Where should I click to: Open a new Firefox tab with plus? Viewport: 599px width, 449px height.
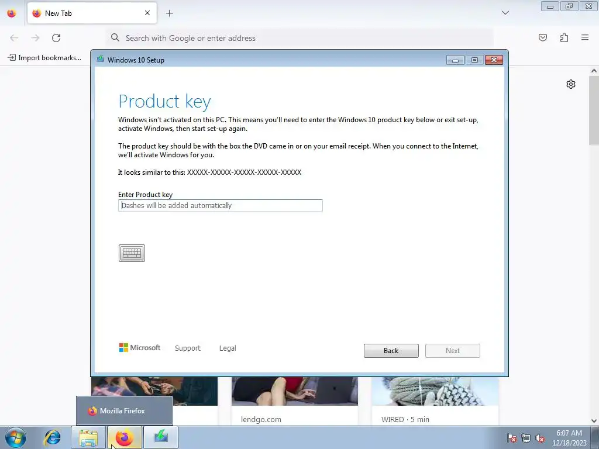(x=169, y=13)
